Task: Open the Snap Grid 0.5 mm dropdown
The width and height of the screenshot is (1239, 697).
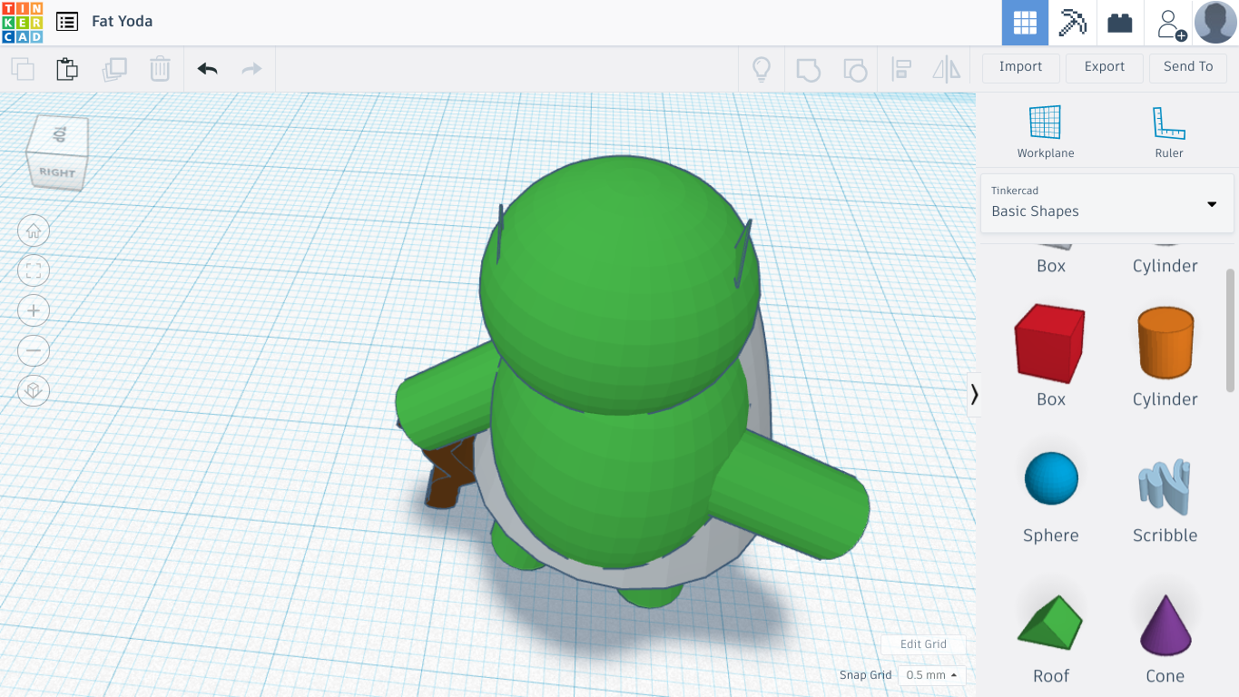Action: [931, 675]
